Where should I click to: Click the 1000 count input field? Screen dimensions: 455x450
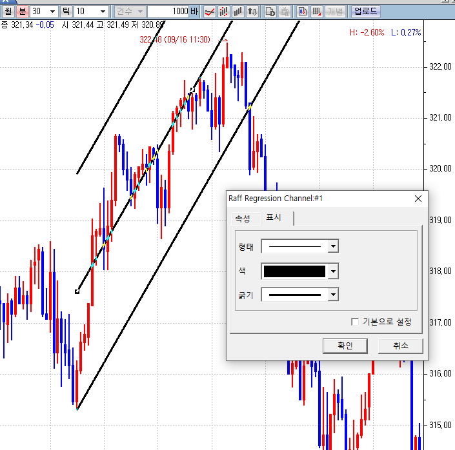[x=168, y=12]
